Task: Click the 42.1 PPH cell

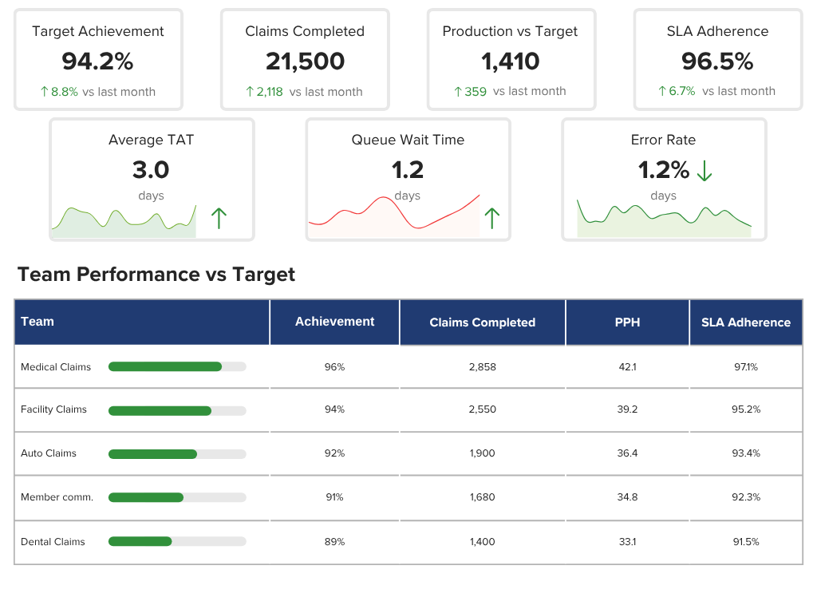Action: click(x=627, y=367)
